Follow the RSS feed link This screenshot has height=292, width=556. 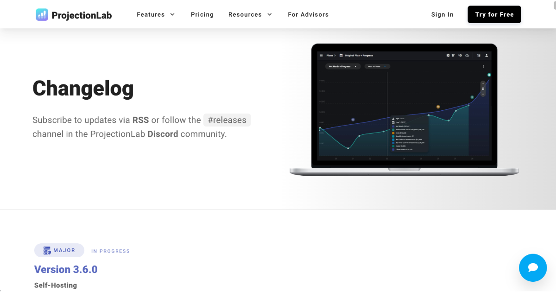140,120
